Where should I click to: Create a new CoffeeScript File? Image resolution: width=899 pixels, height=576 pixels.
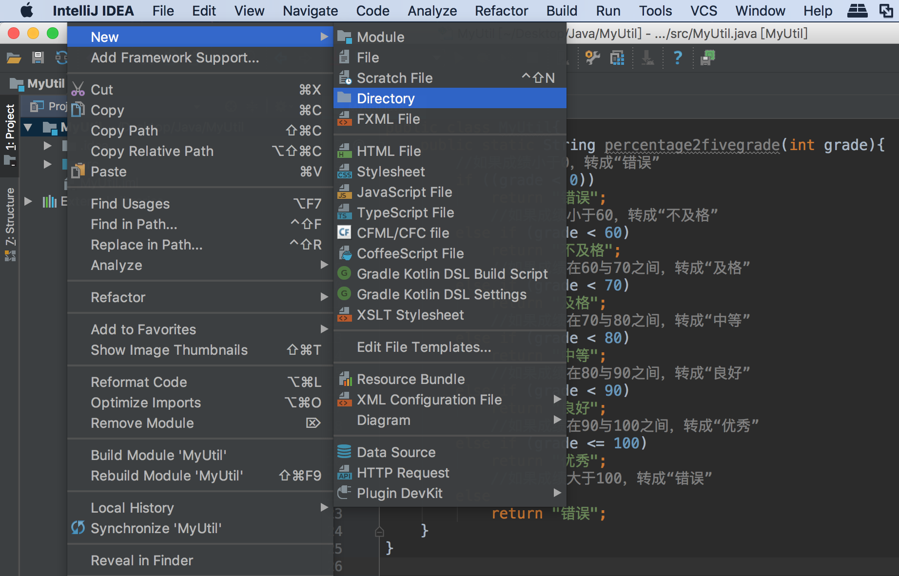449,253
